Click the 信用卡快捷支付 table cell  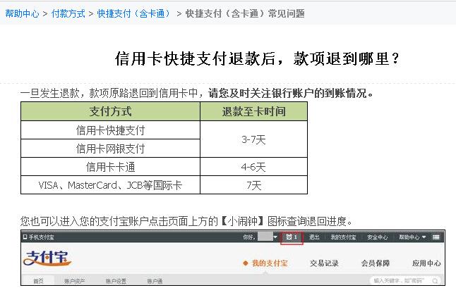click(111, 130)
